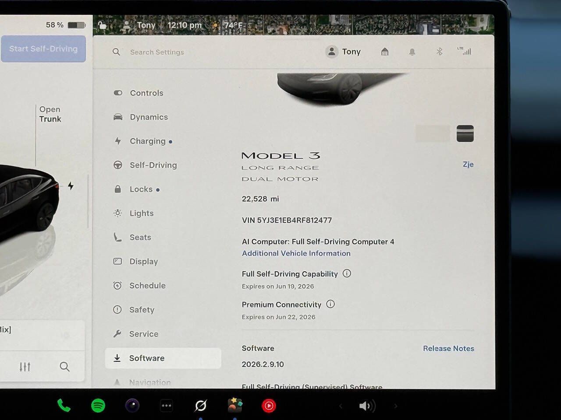The height and width of the screenshot is (420, 561).
Task: Tap the odometer reading 22,528 mi
Action: click(x=260, y=199)
